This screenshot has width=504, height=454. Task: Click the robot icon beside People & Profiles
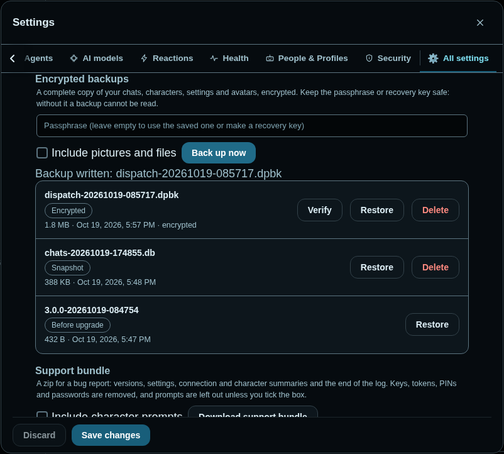(x=270, y=58)
